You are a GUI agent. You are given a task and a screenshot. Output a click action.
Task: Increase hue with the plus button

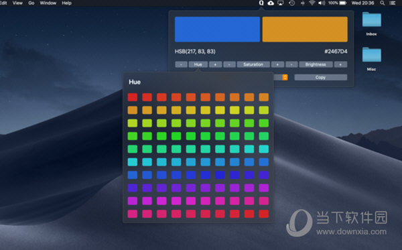coord(215,64)
